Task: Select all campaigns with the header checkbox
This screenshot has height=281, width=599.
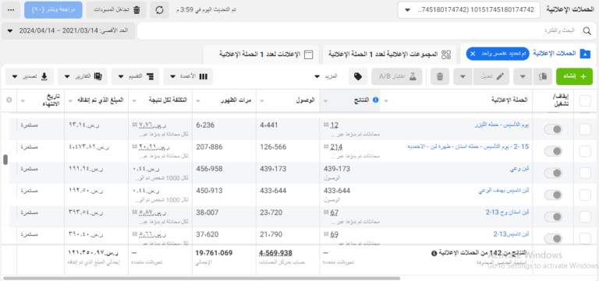Action: (x=585, y=101)
